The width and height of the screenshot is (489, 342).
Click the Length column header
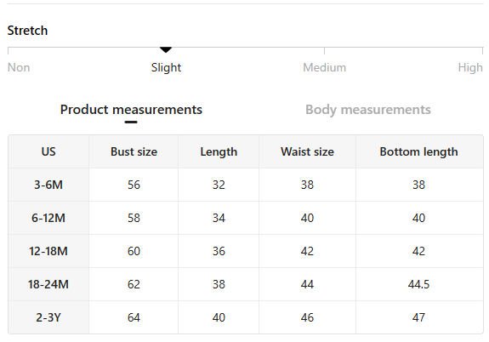[219, 151]
